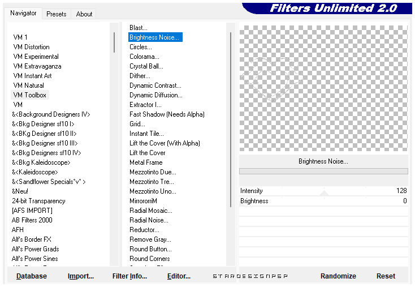Select Alf's Border FX category
This screenshot has height=287, width=415.
click(x=31, y=239)
